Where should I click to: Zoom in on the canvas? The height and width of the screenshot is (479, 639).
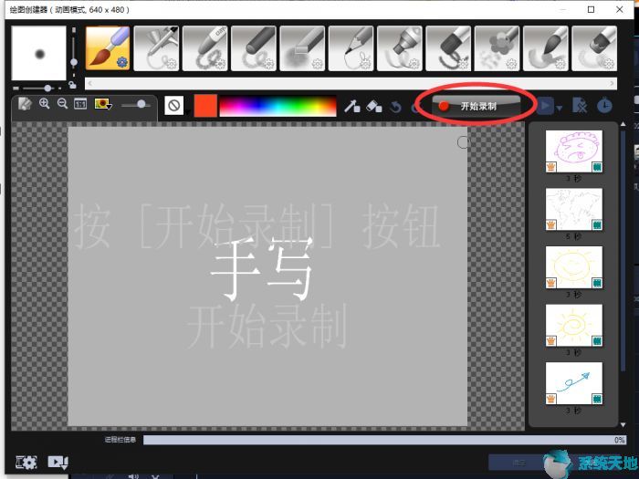[45, 103]
